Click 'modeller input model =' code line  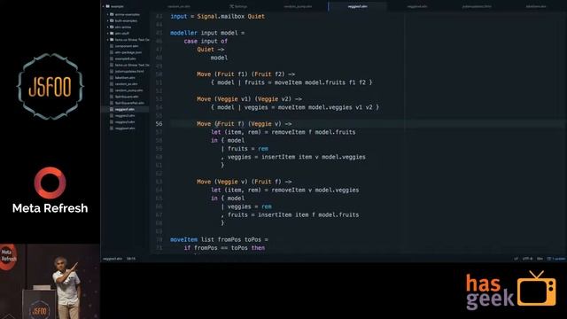click(207, 33)
